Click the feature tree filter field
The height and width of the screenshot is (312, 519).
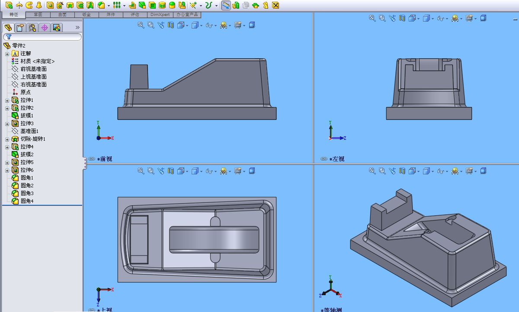[x=42, y=37]
